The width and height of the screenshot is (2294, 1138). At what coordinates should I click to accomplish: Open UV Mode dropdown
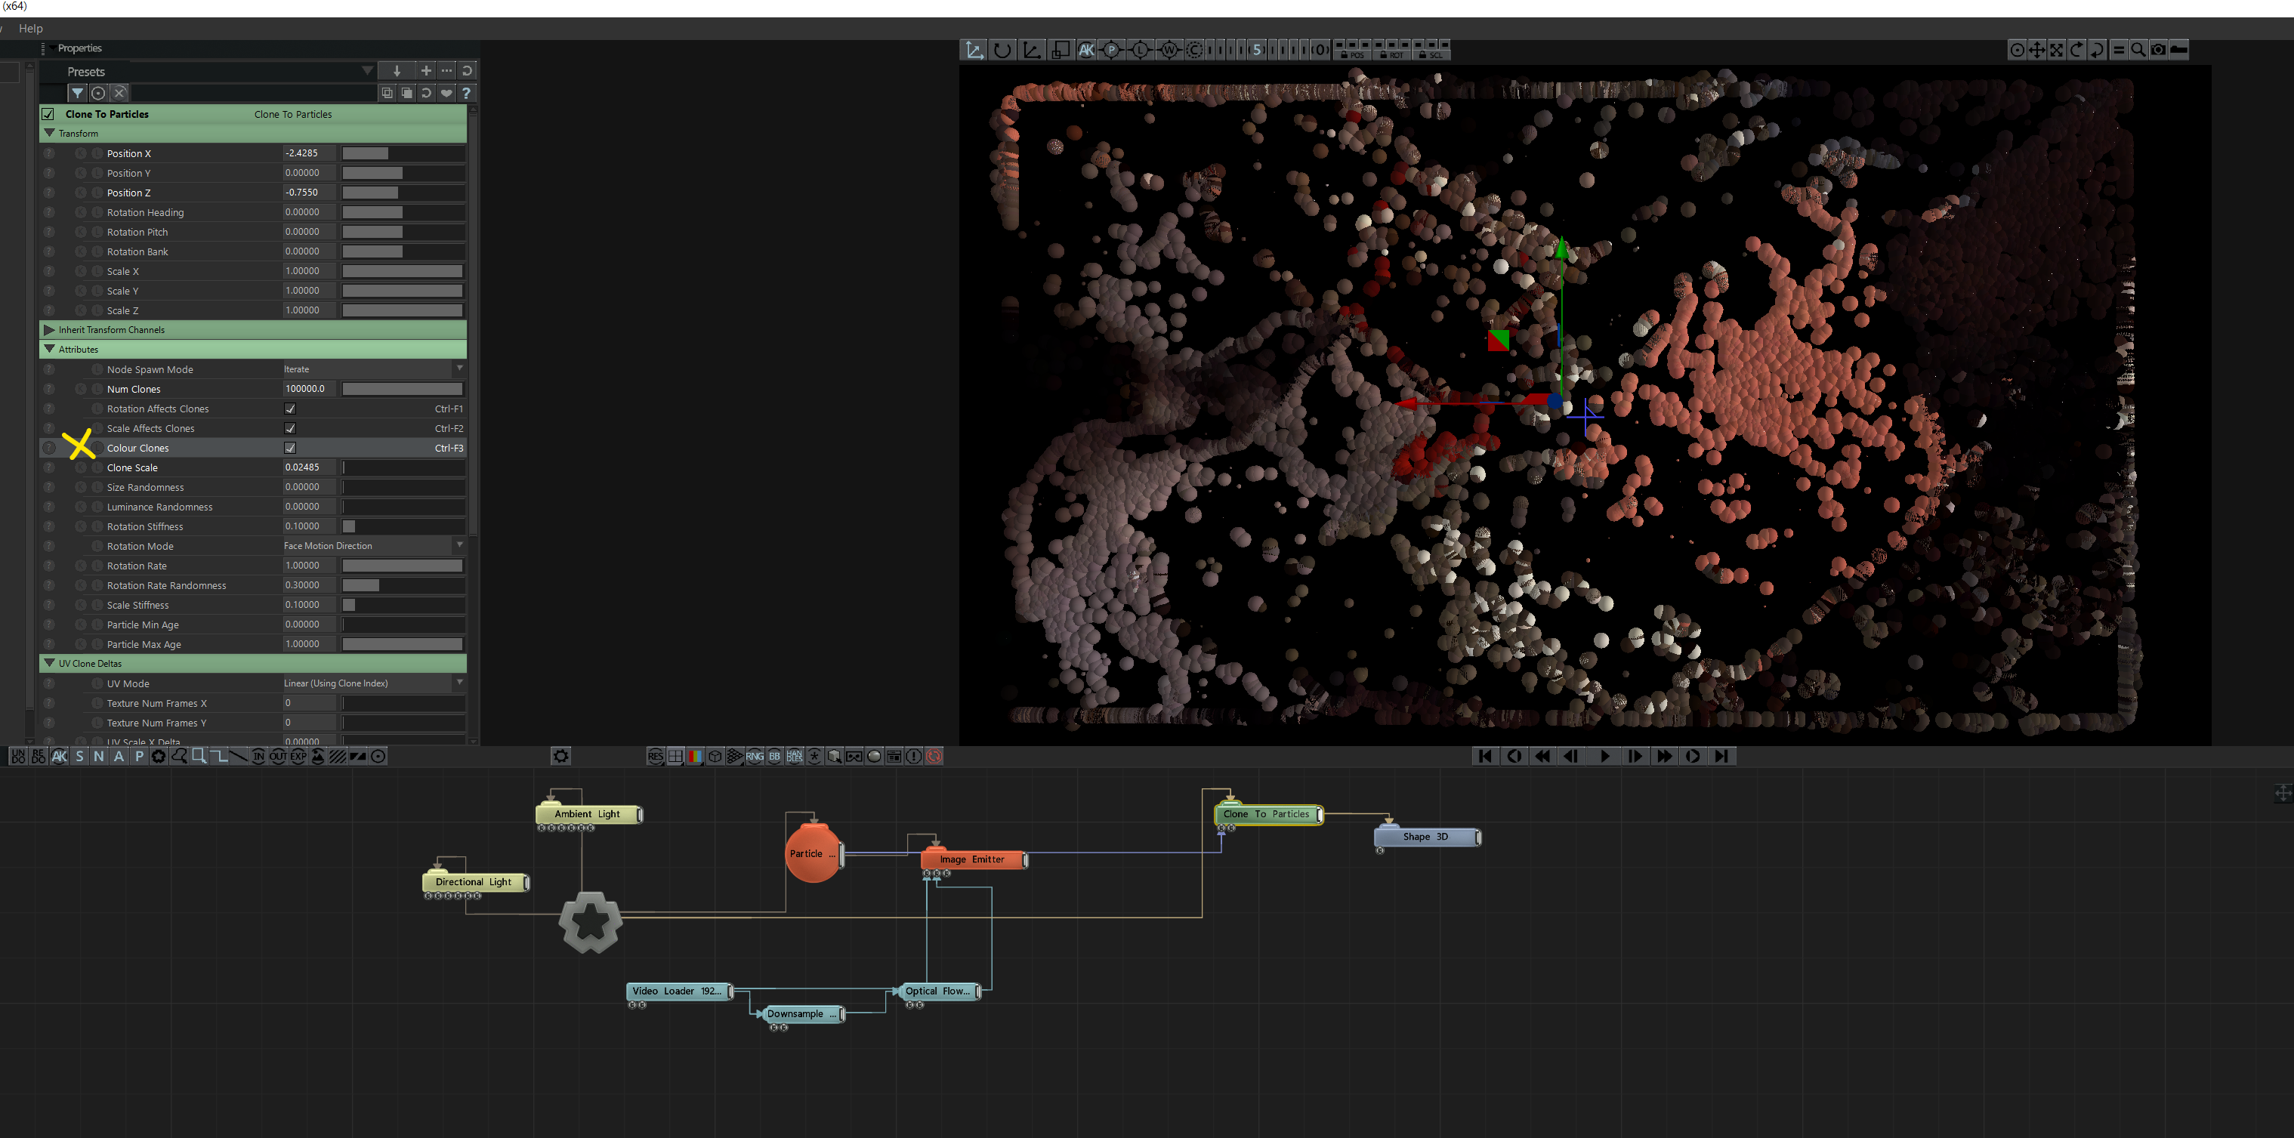coord(373,683)
